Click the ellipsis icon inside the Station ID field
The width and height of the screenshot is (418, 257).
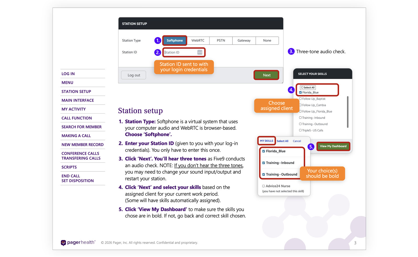pos(200,52)
